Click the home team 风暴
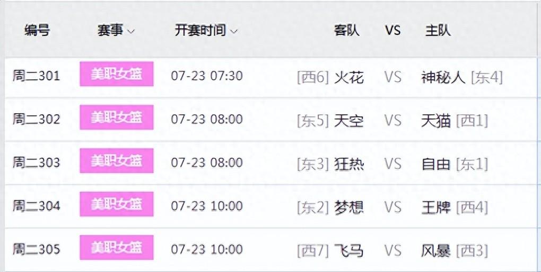The width and height of the screenshot is (541, 272). (x=436, y=250)
